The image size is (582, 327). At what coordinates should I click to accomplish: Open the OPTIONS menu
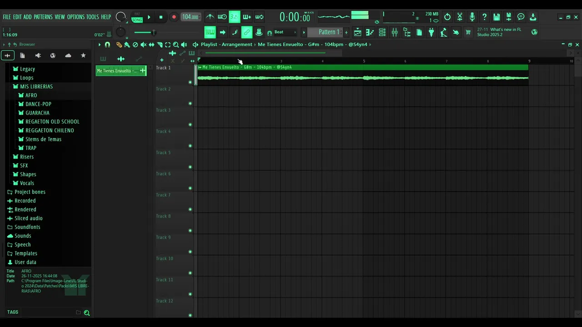pos(76,17)
